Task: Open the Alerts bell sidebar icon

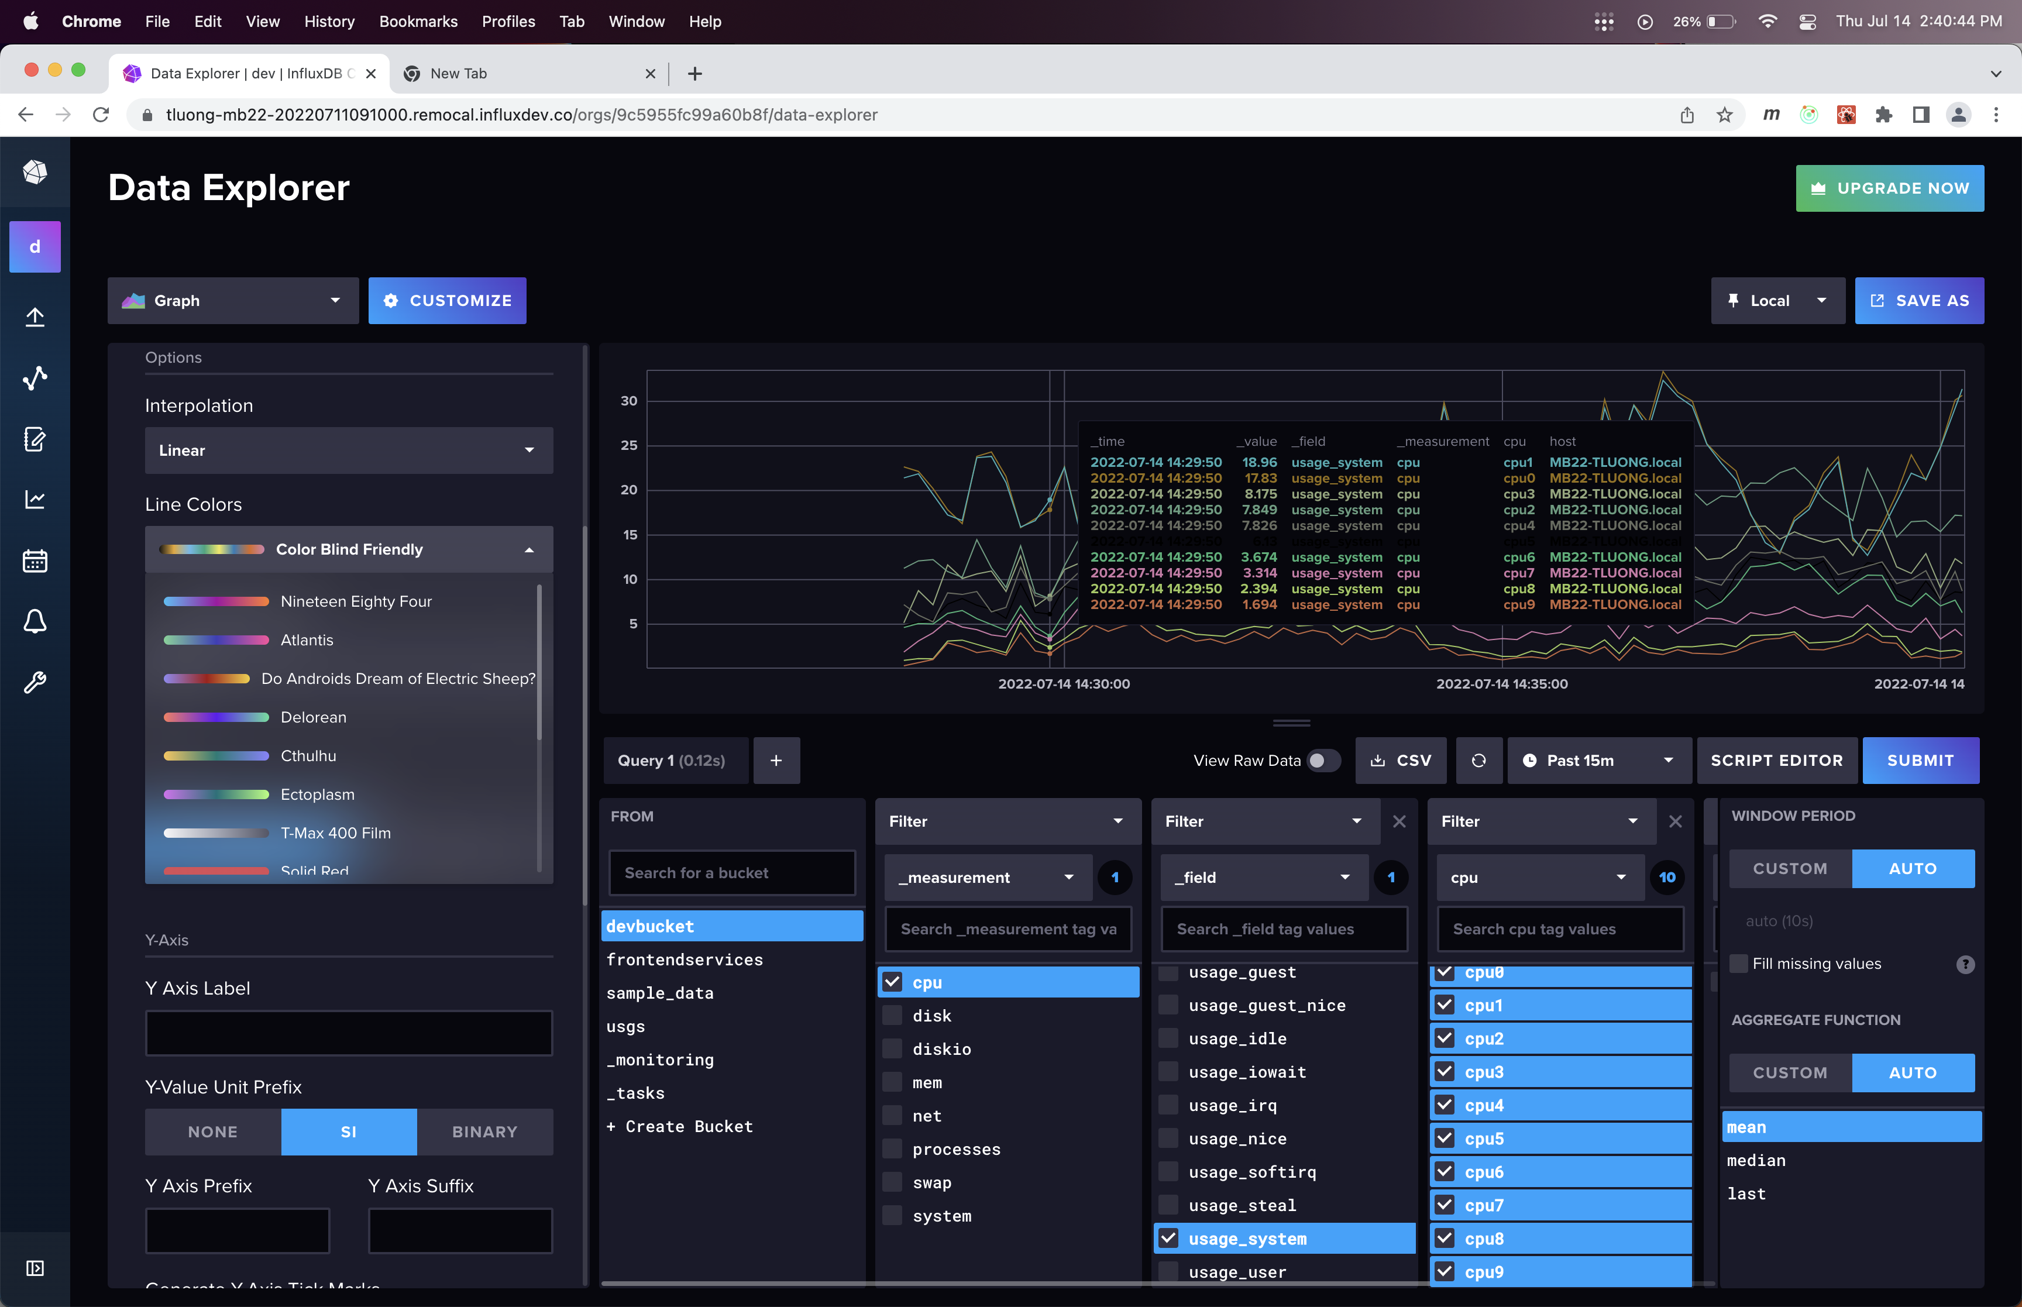Action: [x=35, y=622]
